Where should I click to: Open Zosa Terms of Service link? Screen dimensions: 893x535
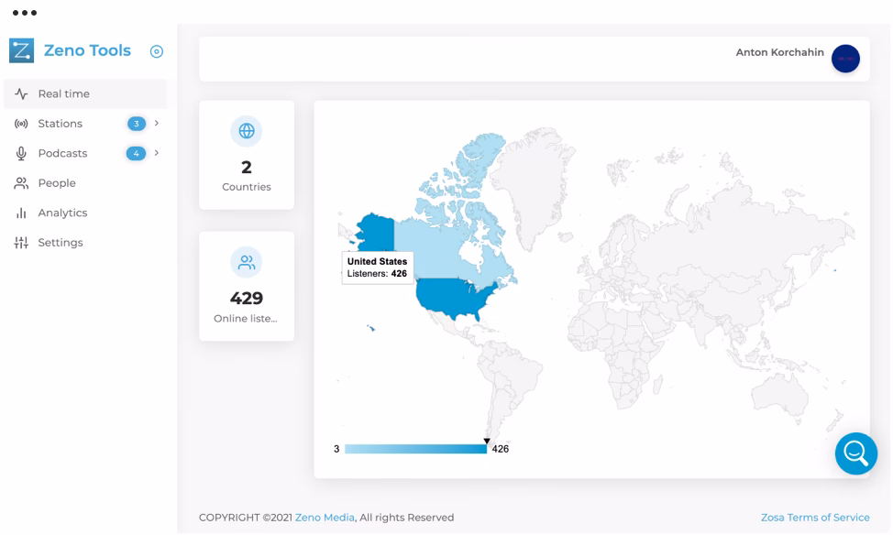pos(815,518)
